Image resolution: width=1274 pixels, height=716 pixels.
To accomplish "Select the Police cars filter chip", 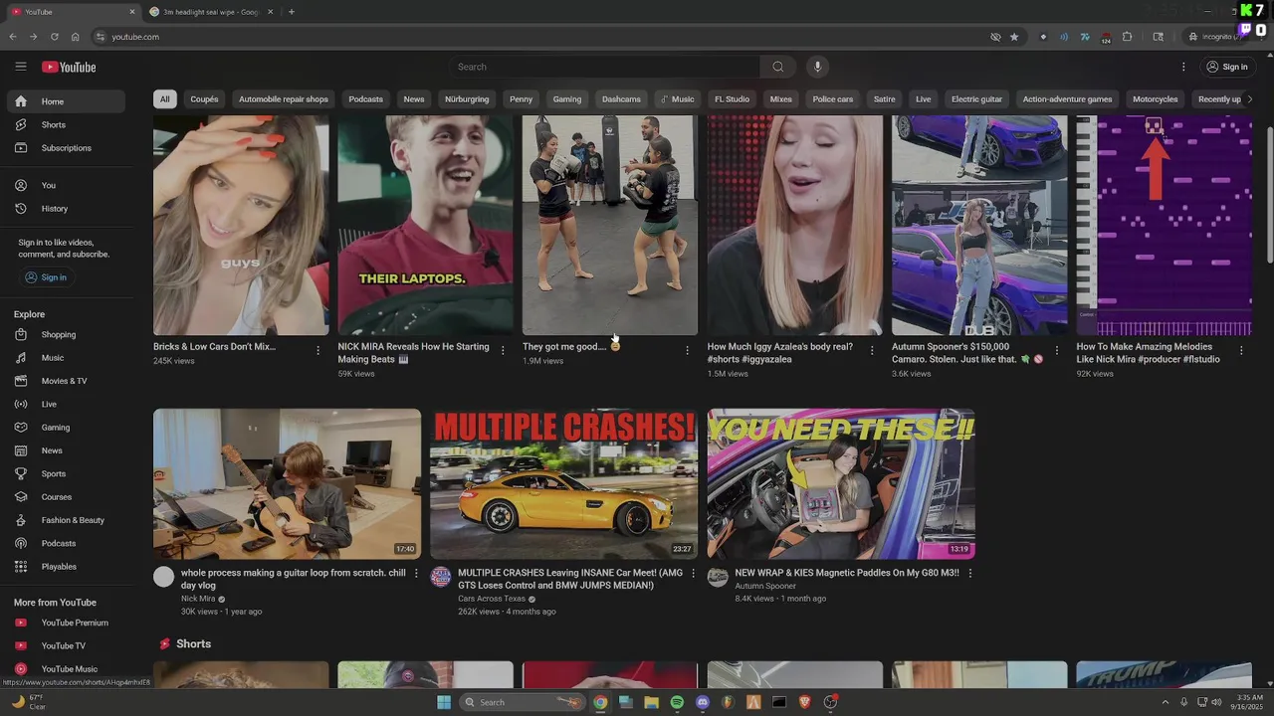I will pos(832,99).
